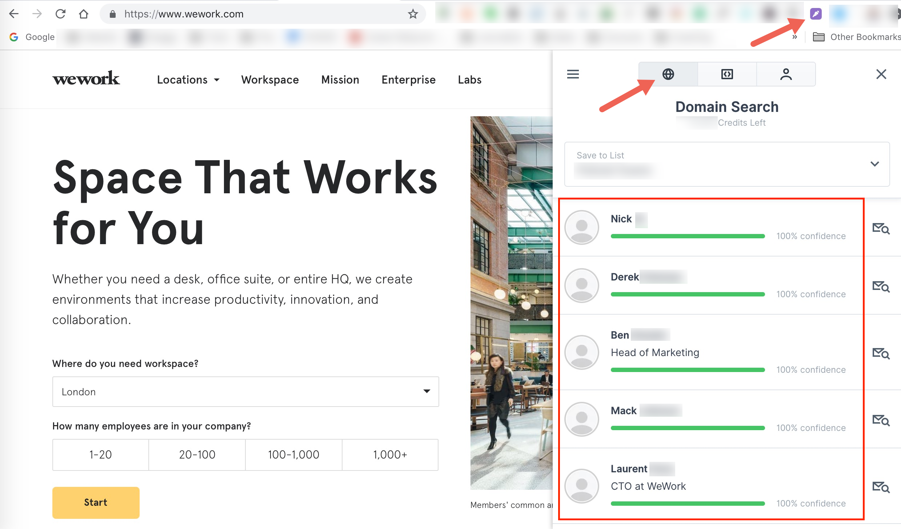Switch to the code brackets tab
The image size is (901, 529).
click(727, 74)
